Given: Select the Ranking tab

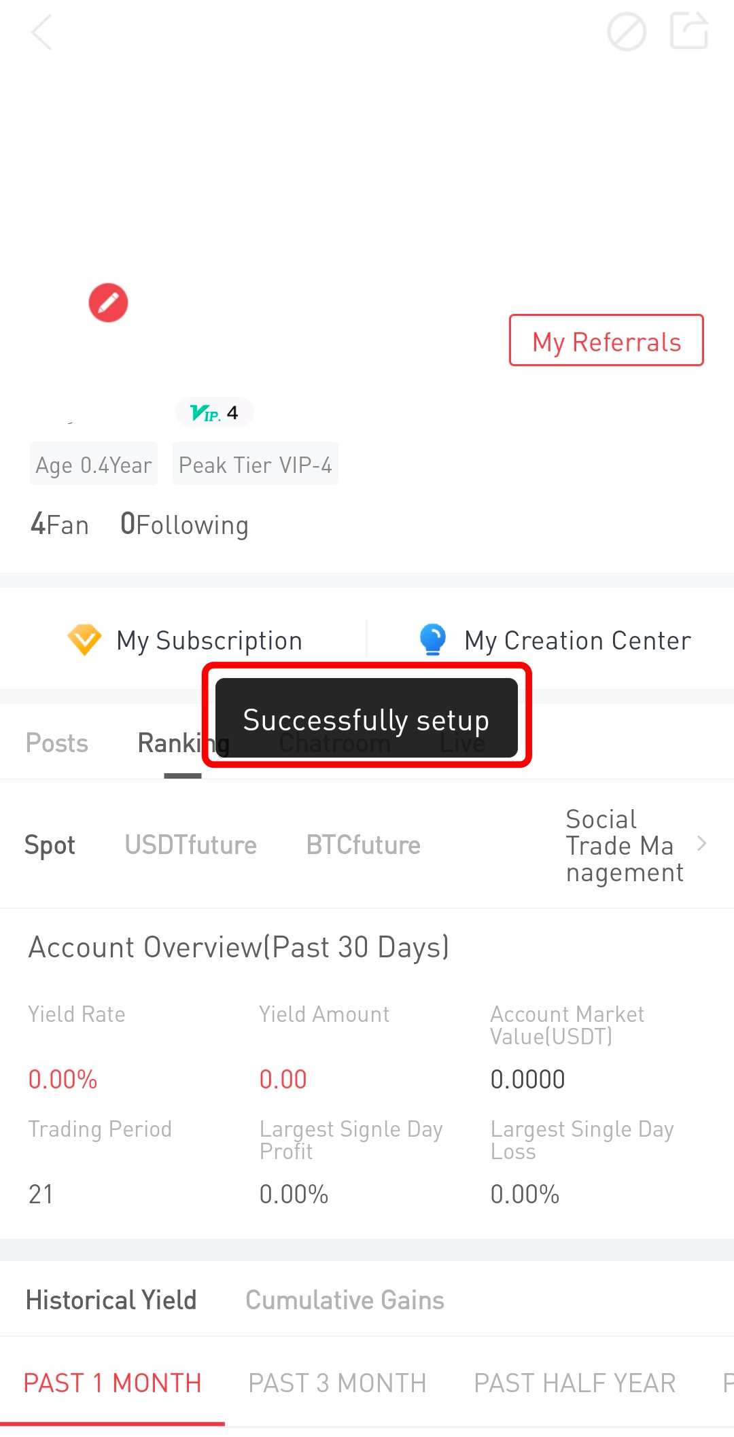Looking at the screenshot, I should (x=171, y=744).
